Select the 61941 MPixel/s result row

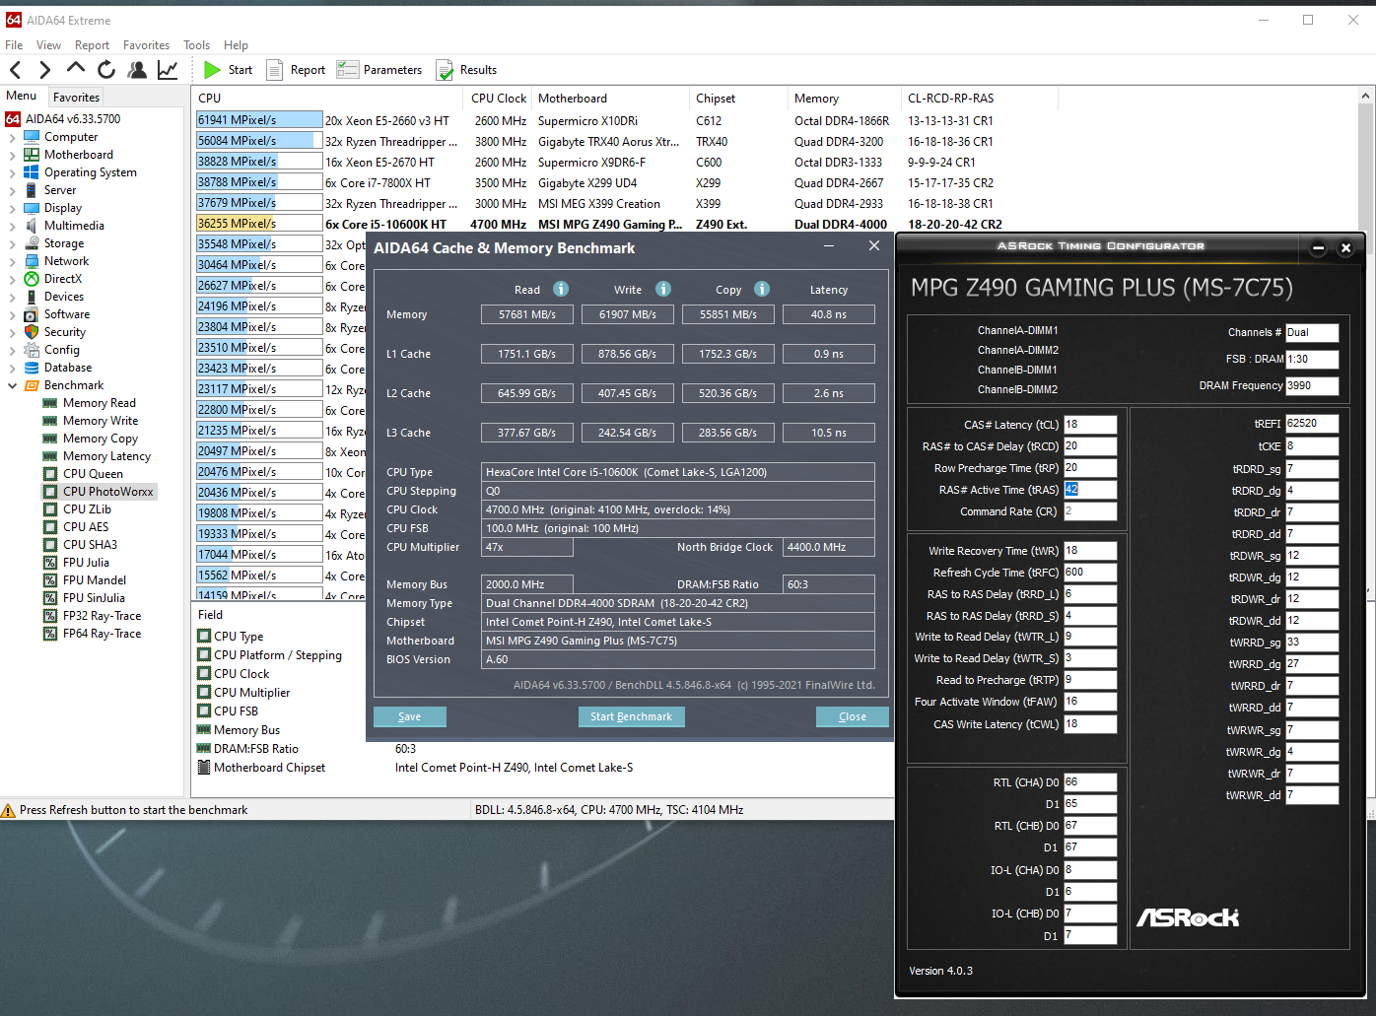point(626,120)
